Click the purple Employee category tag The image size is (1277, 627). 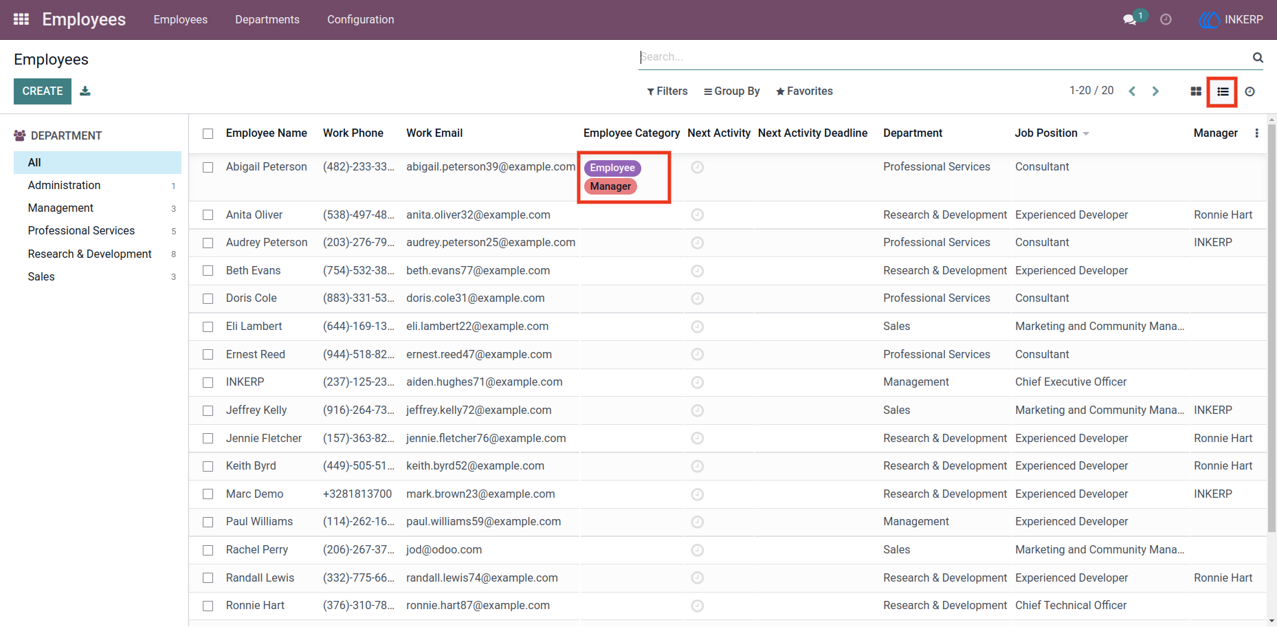point(612,168)
